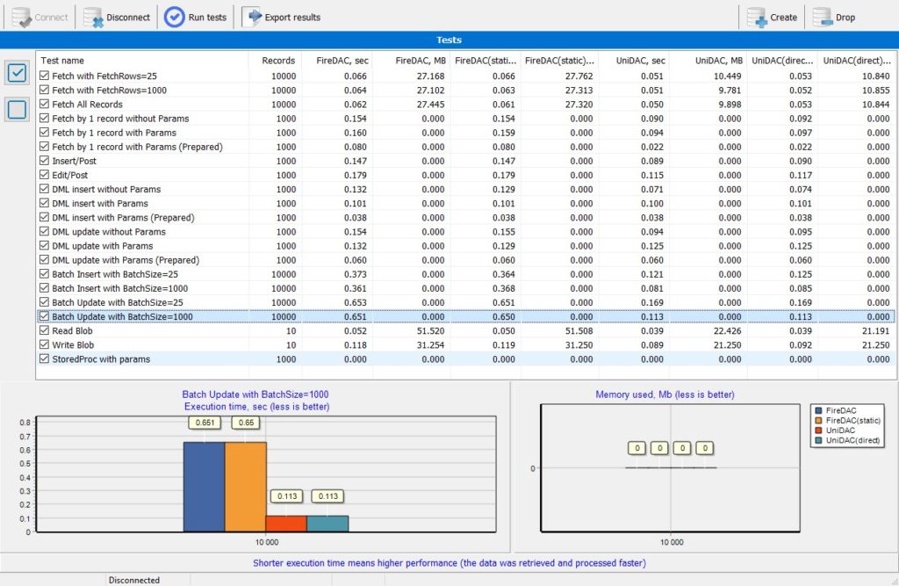
Task: Click the FireDAC blue legend swatch
Action: click(x=819, y=410)
